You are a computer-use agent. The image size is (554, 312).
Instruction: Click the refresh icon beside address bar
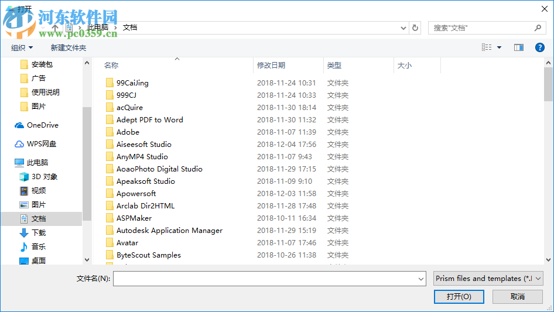[x=415, y=28]
